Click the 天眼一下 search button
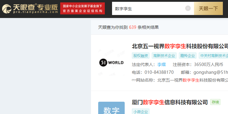 click(208, 8)
